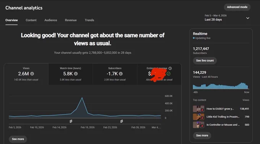Viewport: 260px width, 144px height.
Task: Click the down-arrow icon next to 5.8K watch time
Action: [76, 74]
